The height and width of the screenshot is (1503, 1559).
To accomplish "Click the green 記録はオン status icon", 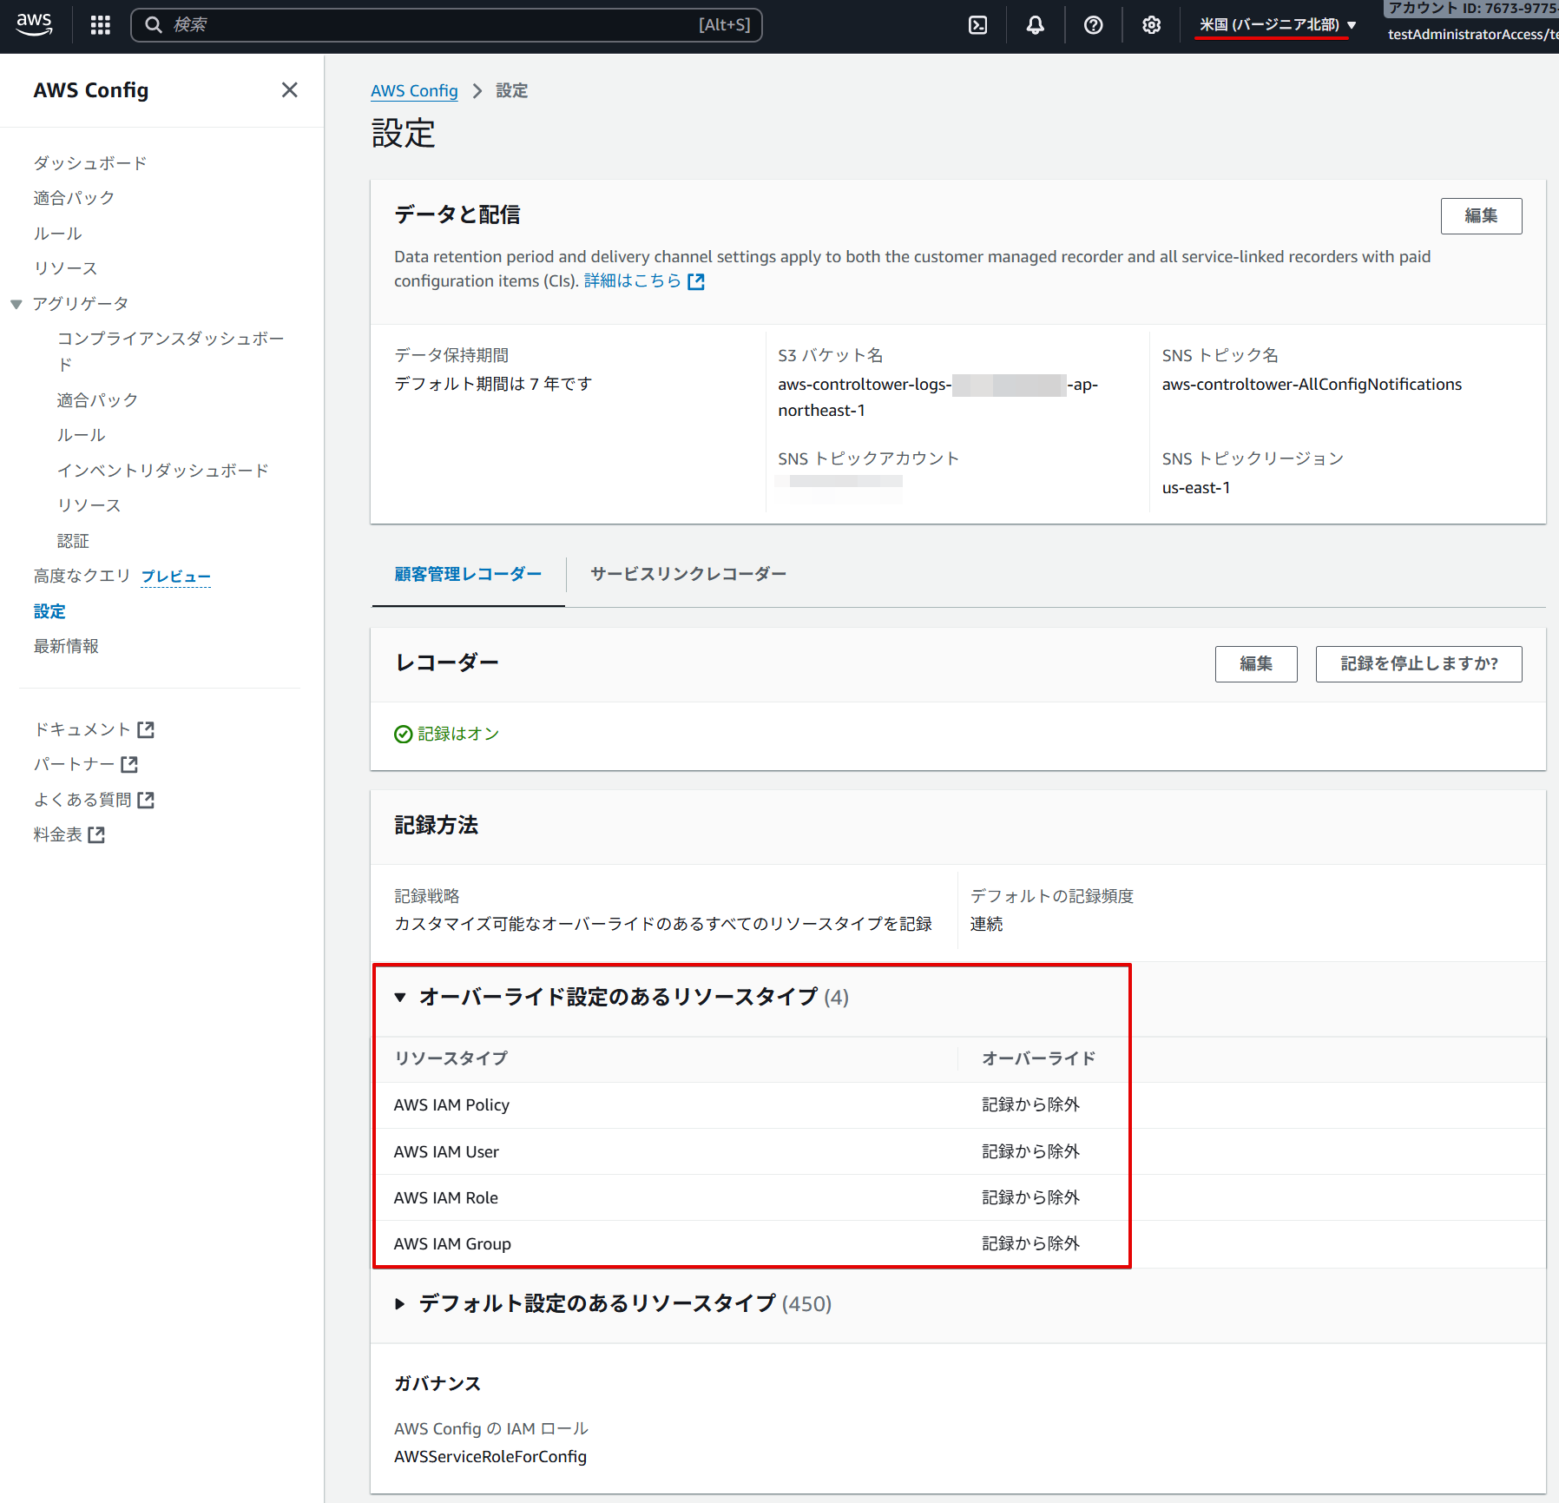I will click(x=404, y=735).
